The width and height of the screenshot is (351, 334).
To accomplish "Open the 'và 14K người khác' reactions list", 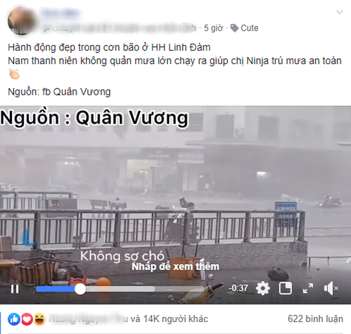I will 169,319.
